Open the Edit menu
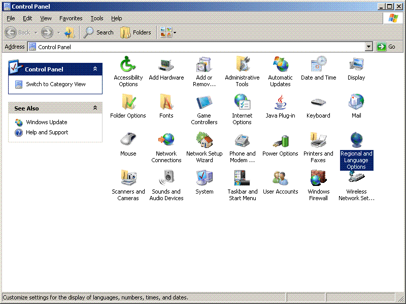The width and height of the screenshot is (406, 304). (27, 18)
